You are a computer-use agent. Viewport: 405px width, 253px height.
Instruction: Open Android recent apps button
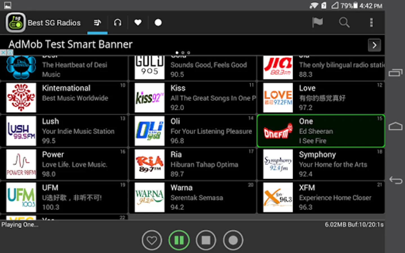coord(395,73)
